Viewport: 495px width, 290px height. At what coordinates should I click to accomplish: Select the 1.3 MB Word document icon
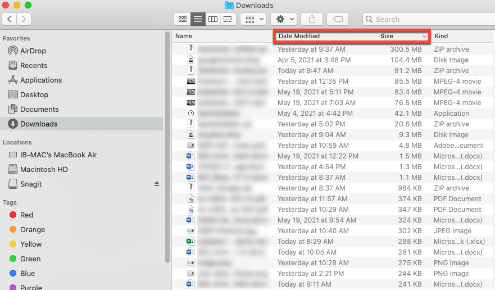click(x=190, y=166)
